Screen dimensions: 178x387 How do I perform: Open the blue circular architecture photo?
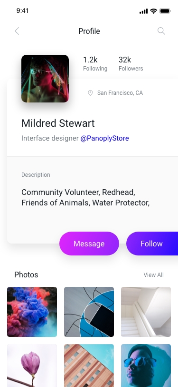point(89,312)
